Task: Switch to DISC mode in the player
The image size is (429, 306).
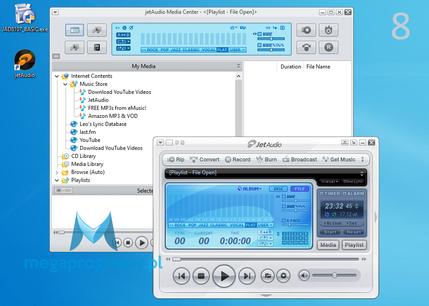Action: click(x=278, y=189)
